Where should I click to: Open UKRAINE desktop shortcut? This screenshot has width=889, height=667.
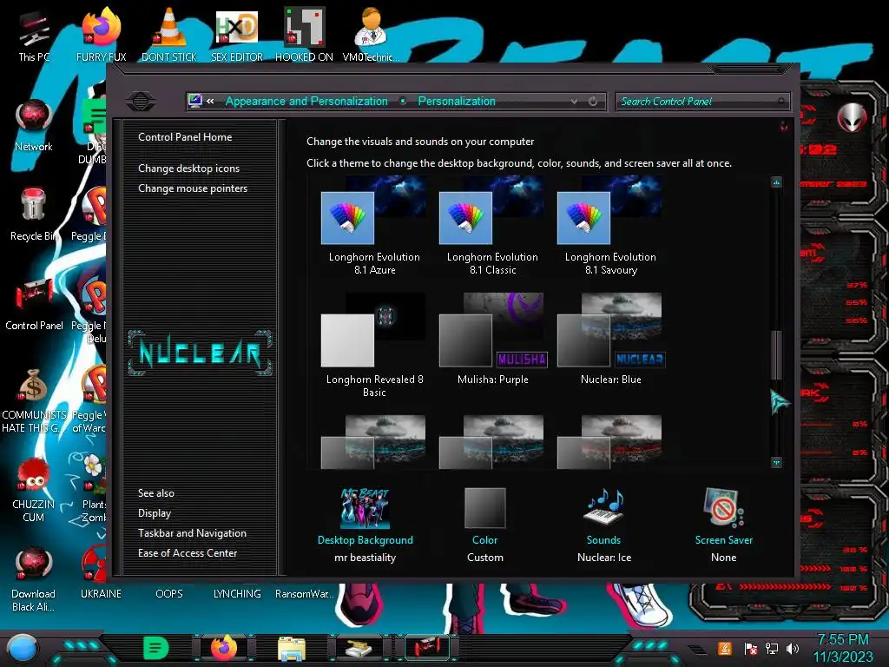pyautogui.click(x=101, y=573)
